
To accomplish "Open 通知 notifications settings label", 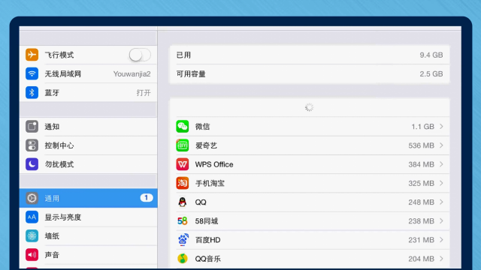I will [x=52, y=127].
